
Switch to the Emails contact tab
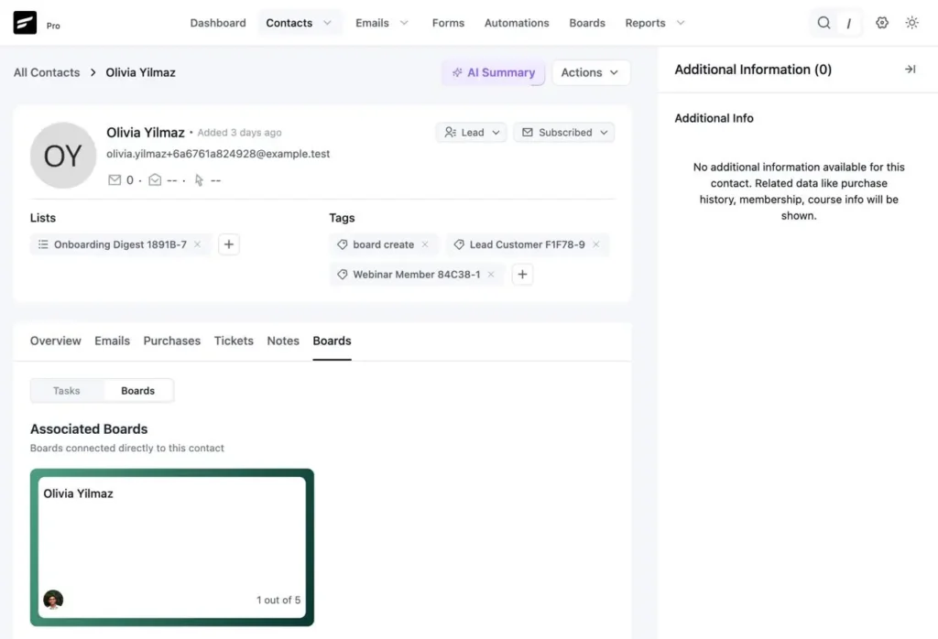coord(112,341)
